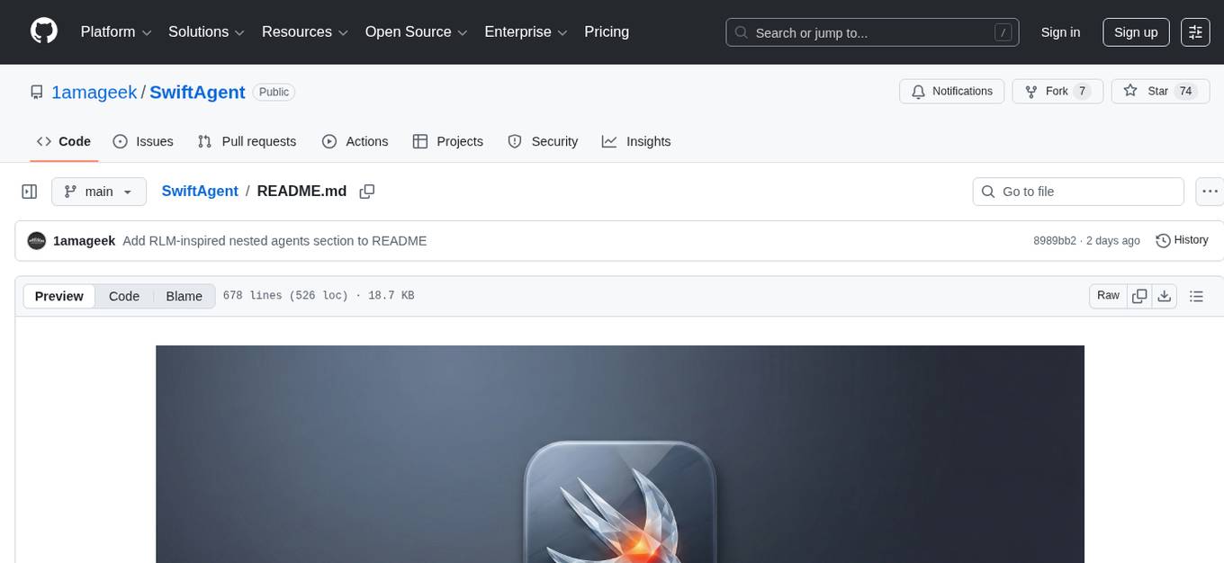The height and width of the screenshot is (563, 1224).
Task: Switch to the Blame view
Action: 184,296
